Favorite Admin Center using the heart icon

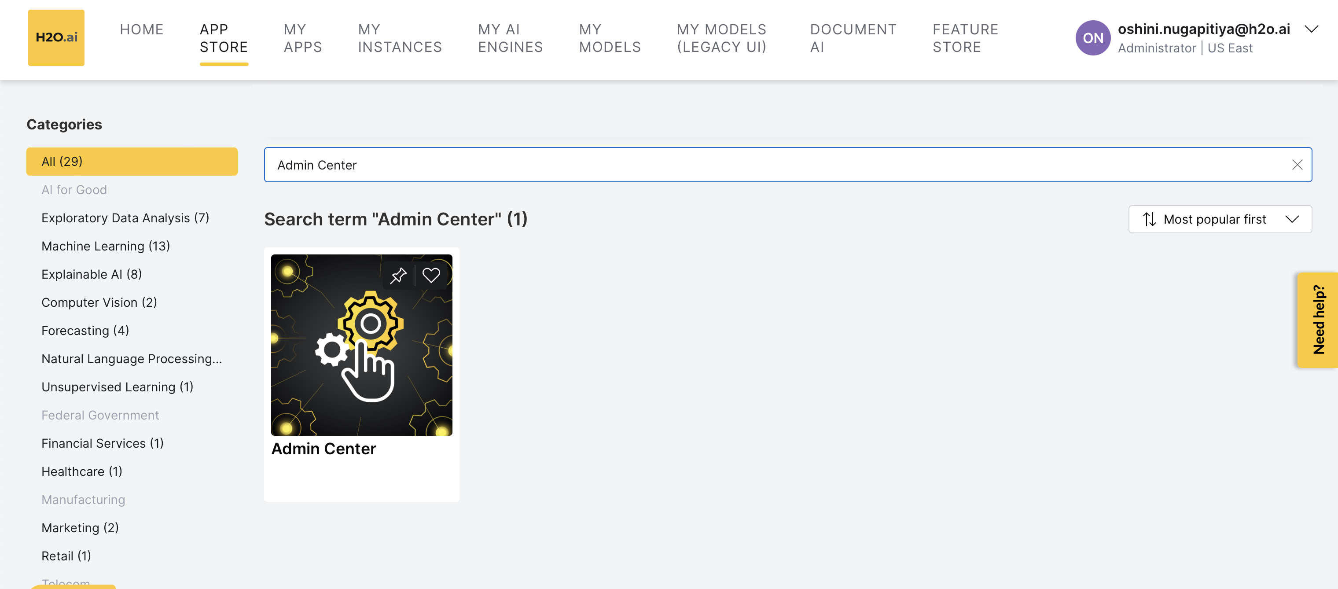point(431,275)
